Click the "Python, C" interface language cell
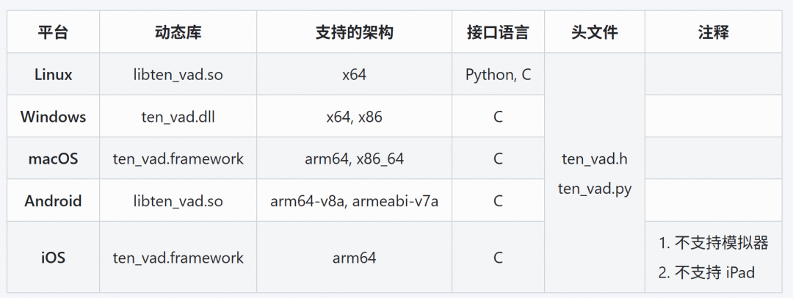Image resolution: width=793 pixels, height=298 pixels. coord(498,74)
